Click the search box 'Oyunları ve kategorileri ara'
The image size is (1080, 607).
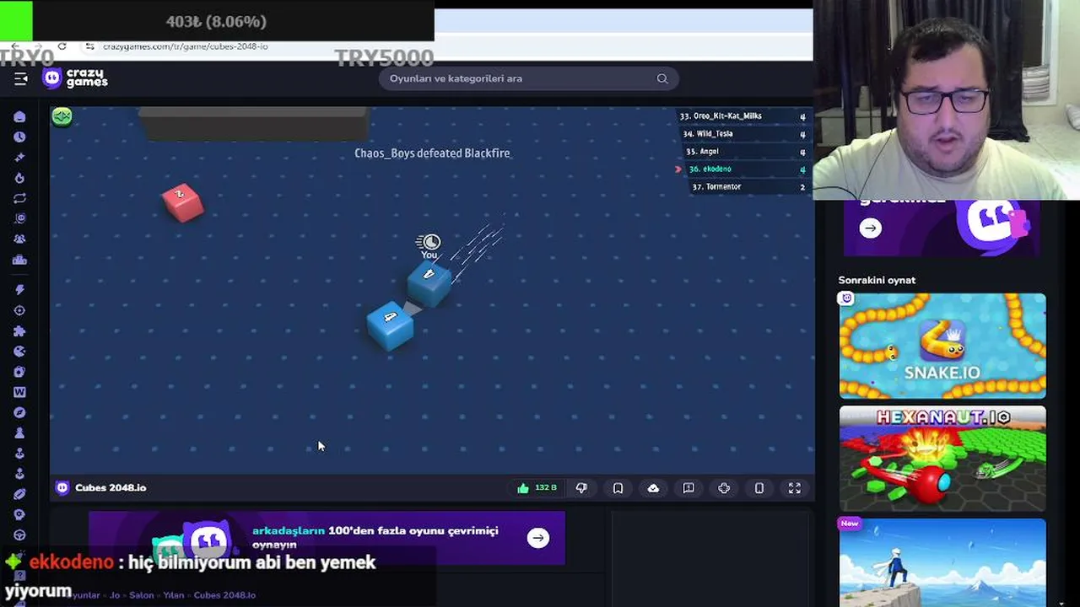528,78
